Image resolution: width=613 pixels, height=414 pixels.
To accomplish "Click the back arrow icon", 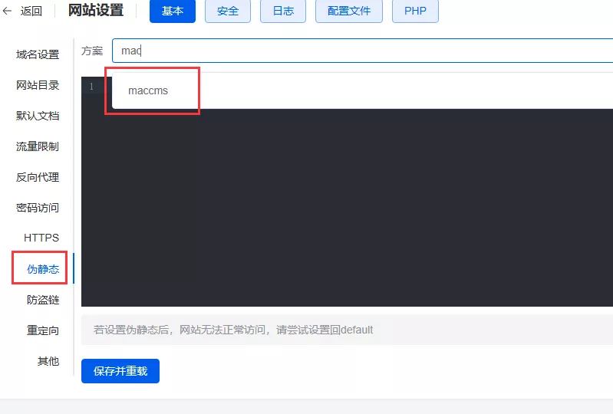I will 8,11.
